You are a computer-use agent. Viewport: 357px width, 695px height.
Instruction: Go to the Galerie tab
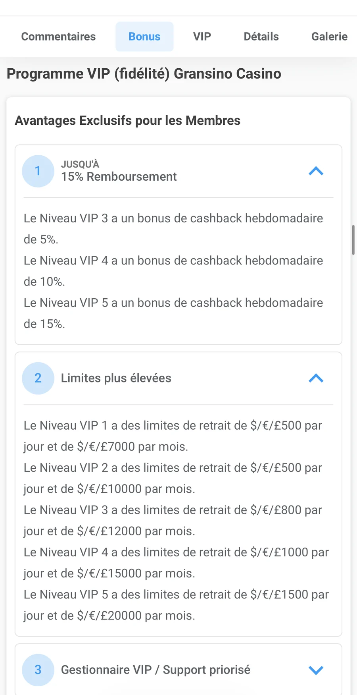(329, 37)
